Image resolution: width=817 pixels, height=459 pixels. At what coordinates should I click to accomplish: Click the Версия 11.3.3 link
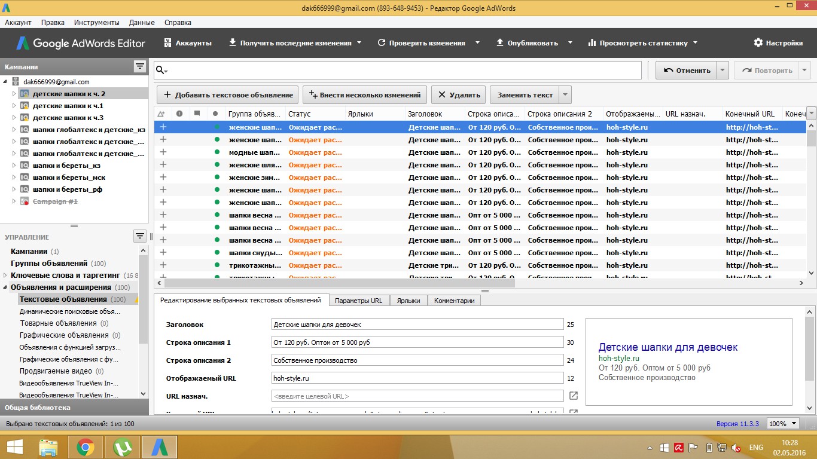(737, 424)
